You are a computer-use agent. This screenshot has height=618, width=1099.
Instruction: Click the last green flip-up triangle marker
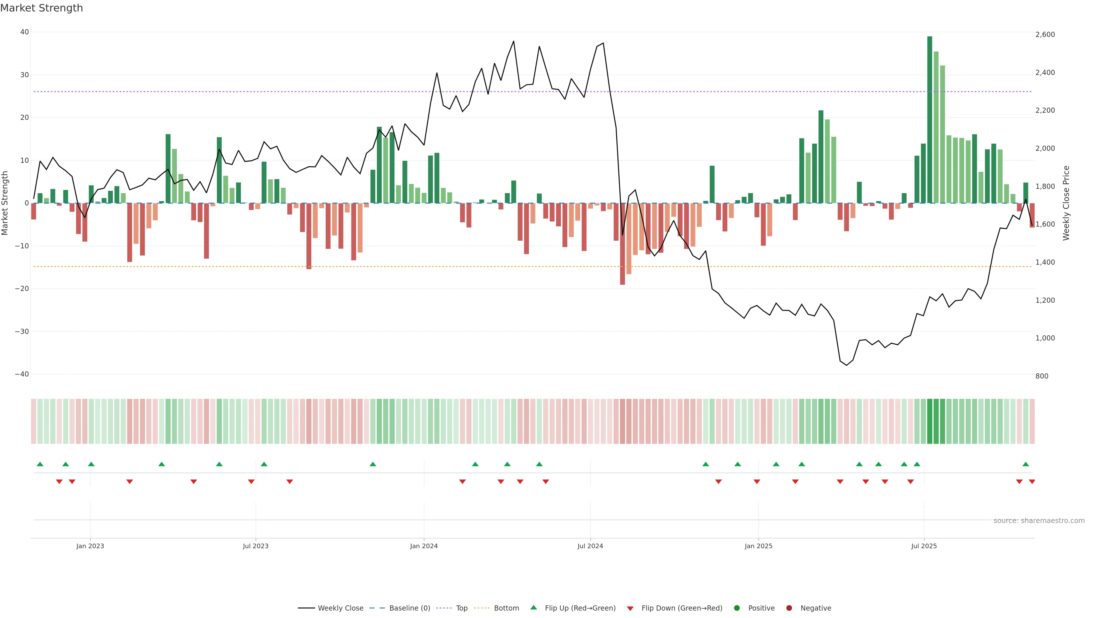coord(1026,464)
